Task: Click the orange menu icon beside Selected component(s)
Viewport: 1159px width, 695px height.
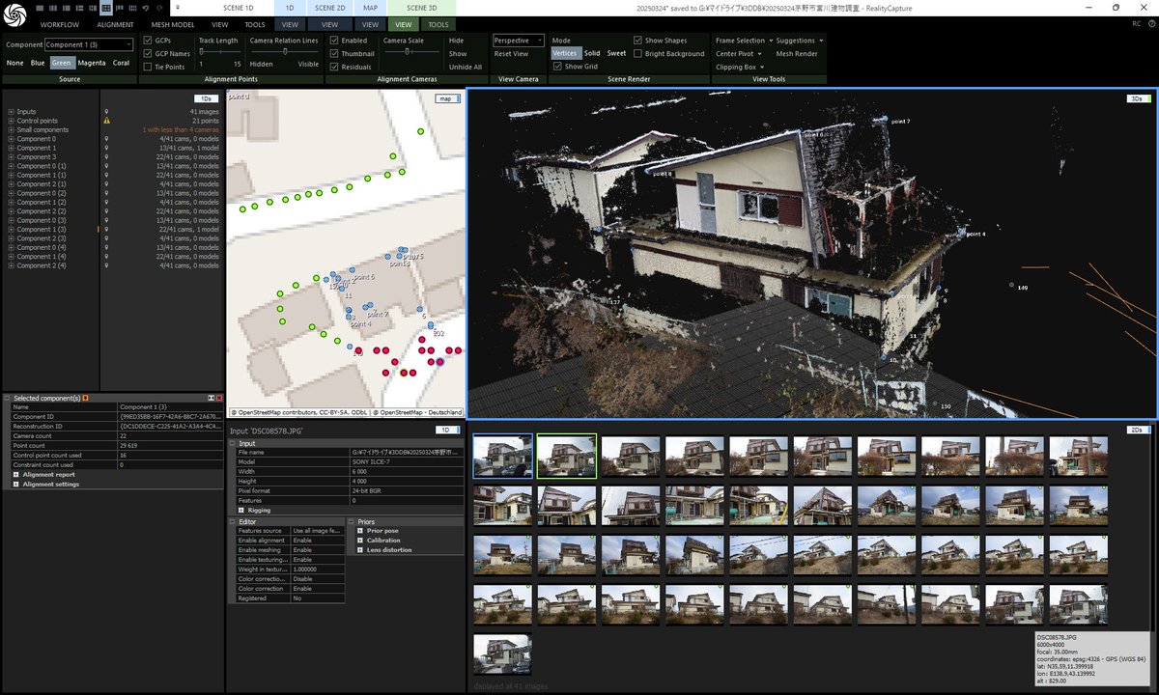Action: click(x=85, y=398)
